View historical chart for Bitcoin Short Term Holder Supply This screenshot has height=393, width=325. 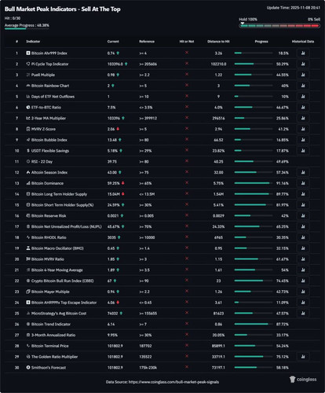point(303,205)
